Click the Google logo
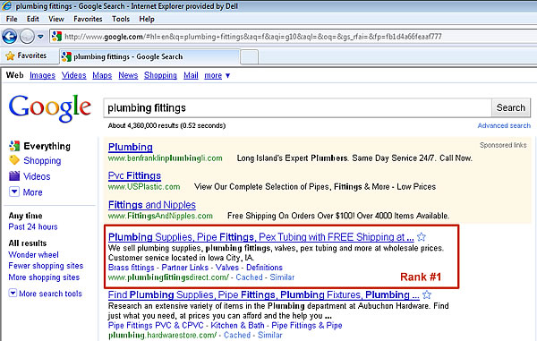This screenshot has width=537, height=341. tap(50, 107)
